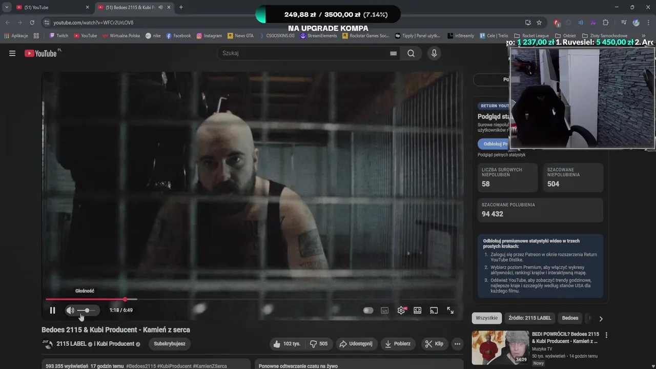Click the address bar URL
Image resolution: width=656 pixels, height=369 pixels.
[x=93, y=23]
